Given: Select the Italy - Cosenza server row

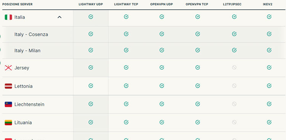Looking at the screenshot, I should (x=143, y=34).
